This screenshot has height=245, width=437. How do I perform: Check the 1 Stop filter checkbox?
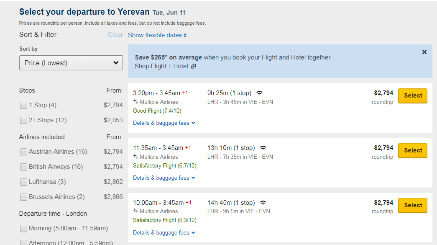(x=24, y=105)
